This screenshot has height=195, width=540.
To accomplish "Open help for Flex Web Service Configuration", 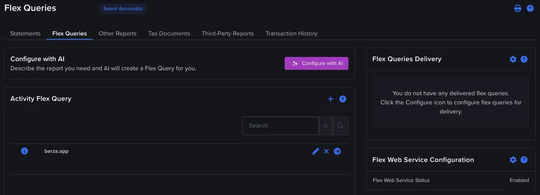I will pos(524,160).
